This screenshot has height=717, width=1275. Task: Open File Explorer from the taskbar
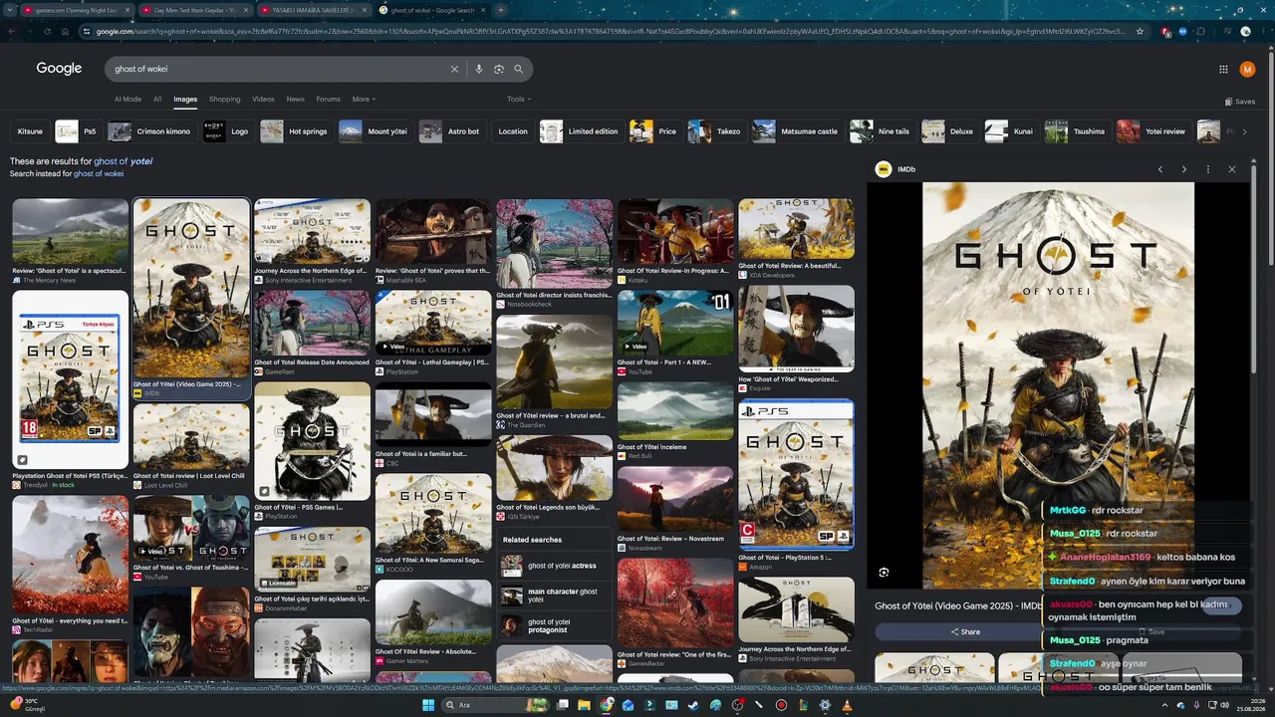[585, 705]
